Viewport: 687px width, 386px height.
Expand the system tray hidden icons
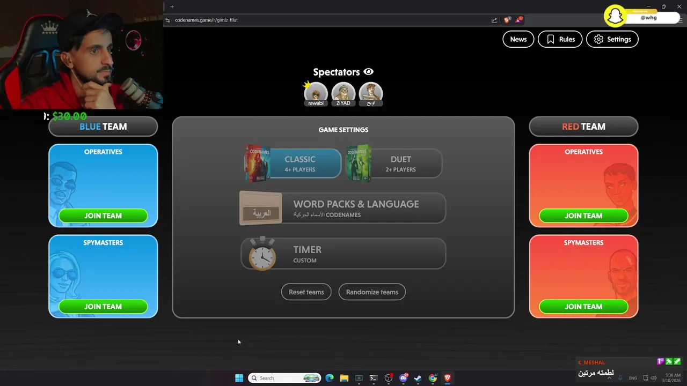[x=609, y=378]
